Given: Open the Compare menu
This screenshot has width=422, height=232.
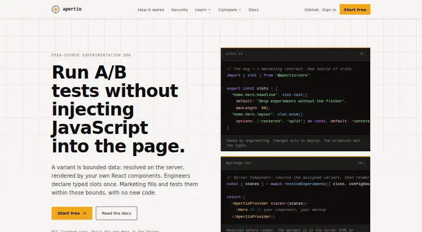Looking at the screenshot, I should point(229,9).
